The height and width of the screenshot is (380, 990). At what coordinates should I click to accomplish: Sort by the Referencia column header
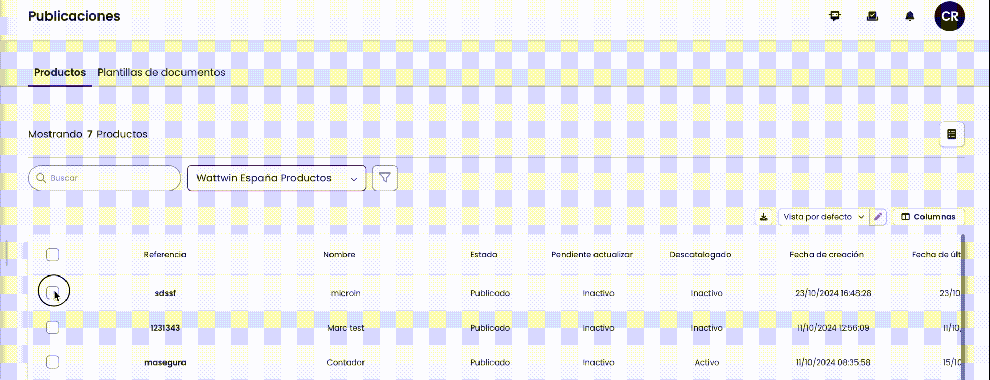coord(165,254)
